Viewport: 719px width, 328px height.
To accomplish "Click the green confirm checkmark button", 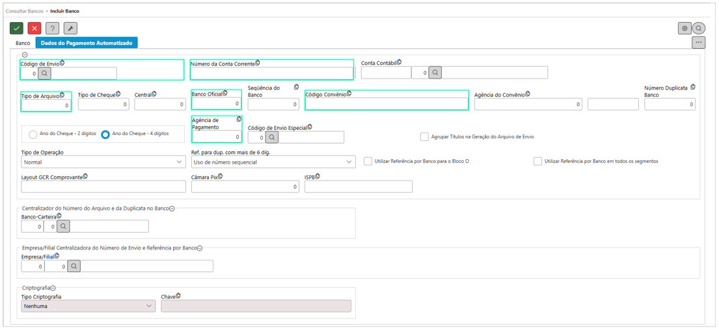I will tap(16, 28).
